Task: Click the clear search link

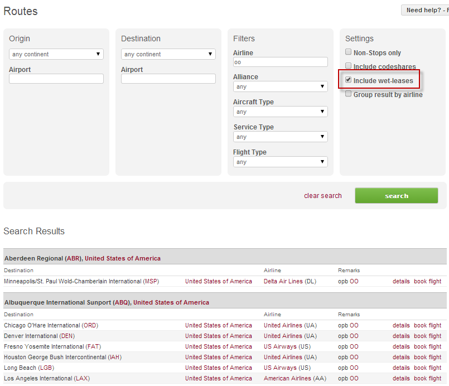Action: (x=322, y=196)
